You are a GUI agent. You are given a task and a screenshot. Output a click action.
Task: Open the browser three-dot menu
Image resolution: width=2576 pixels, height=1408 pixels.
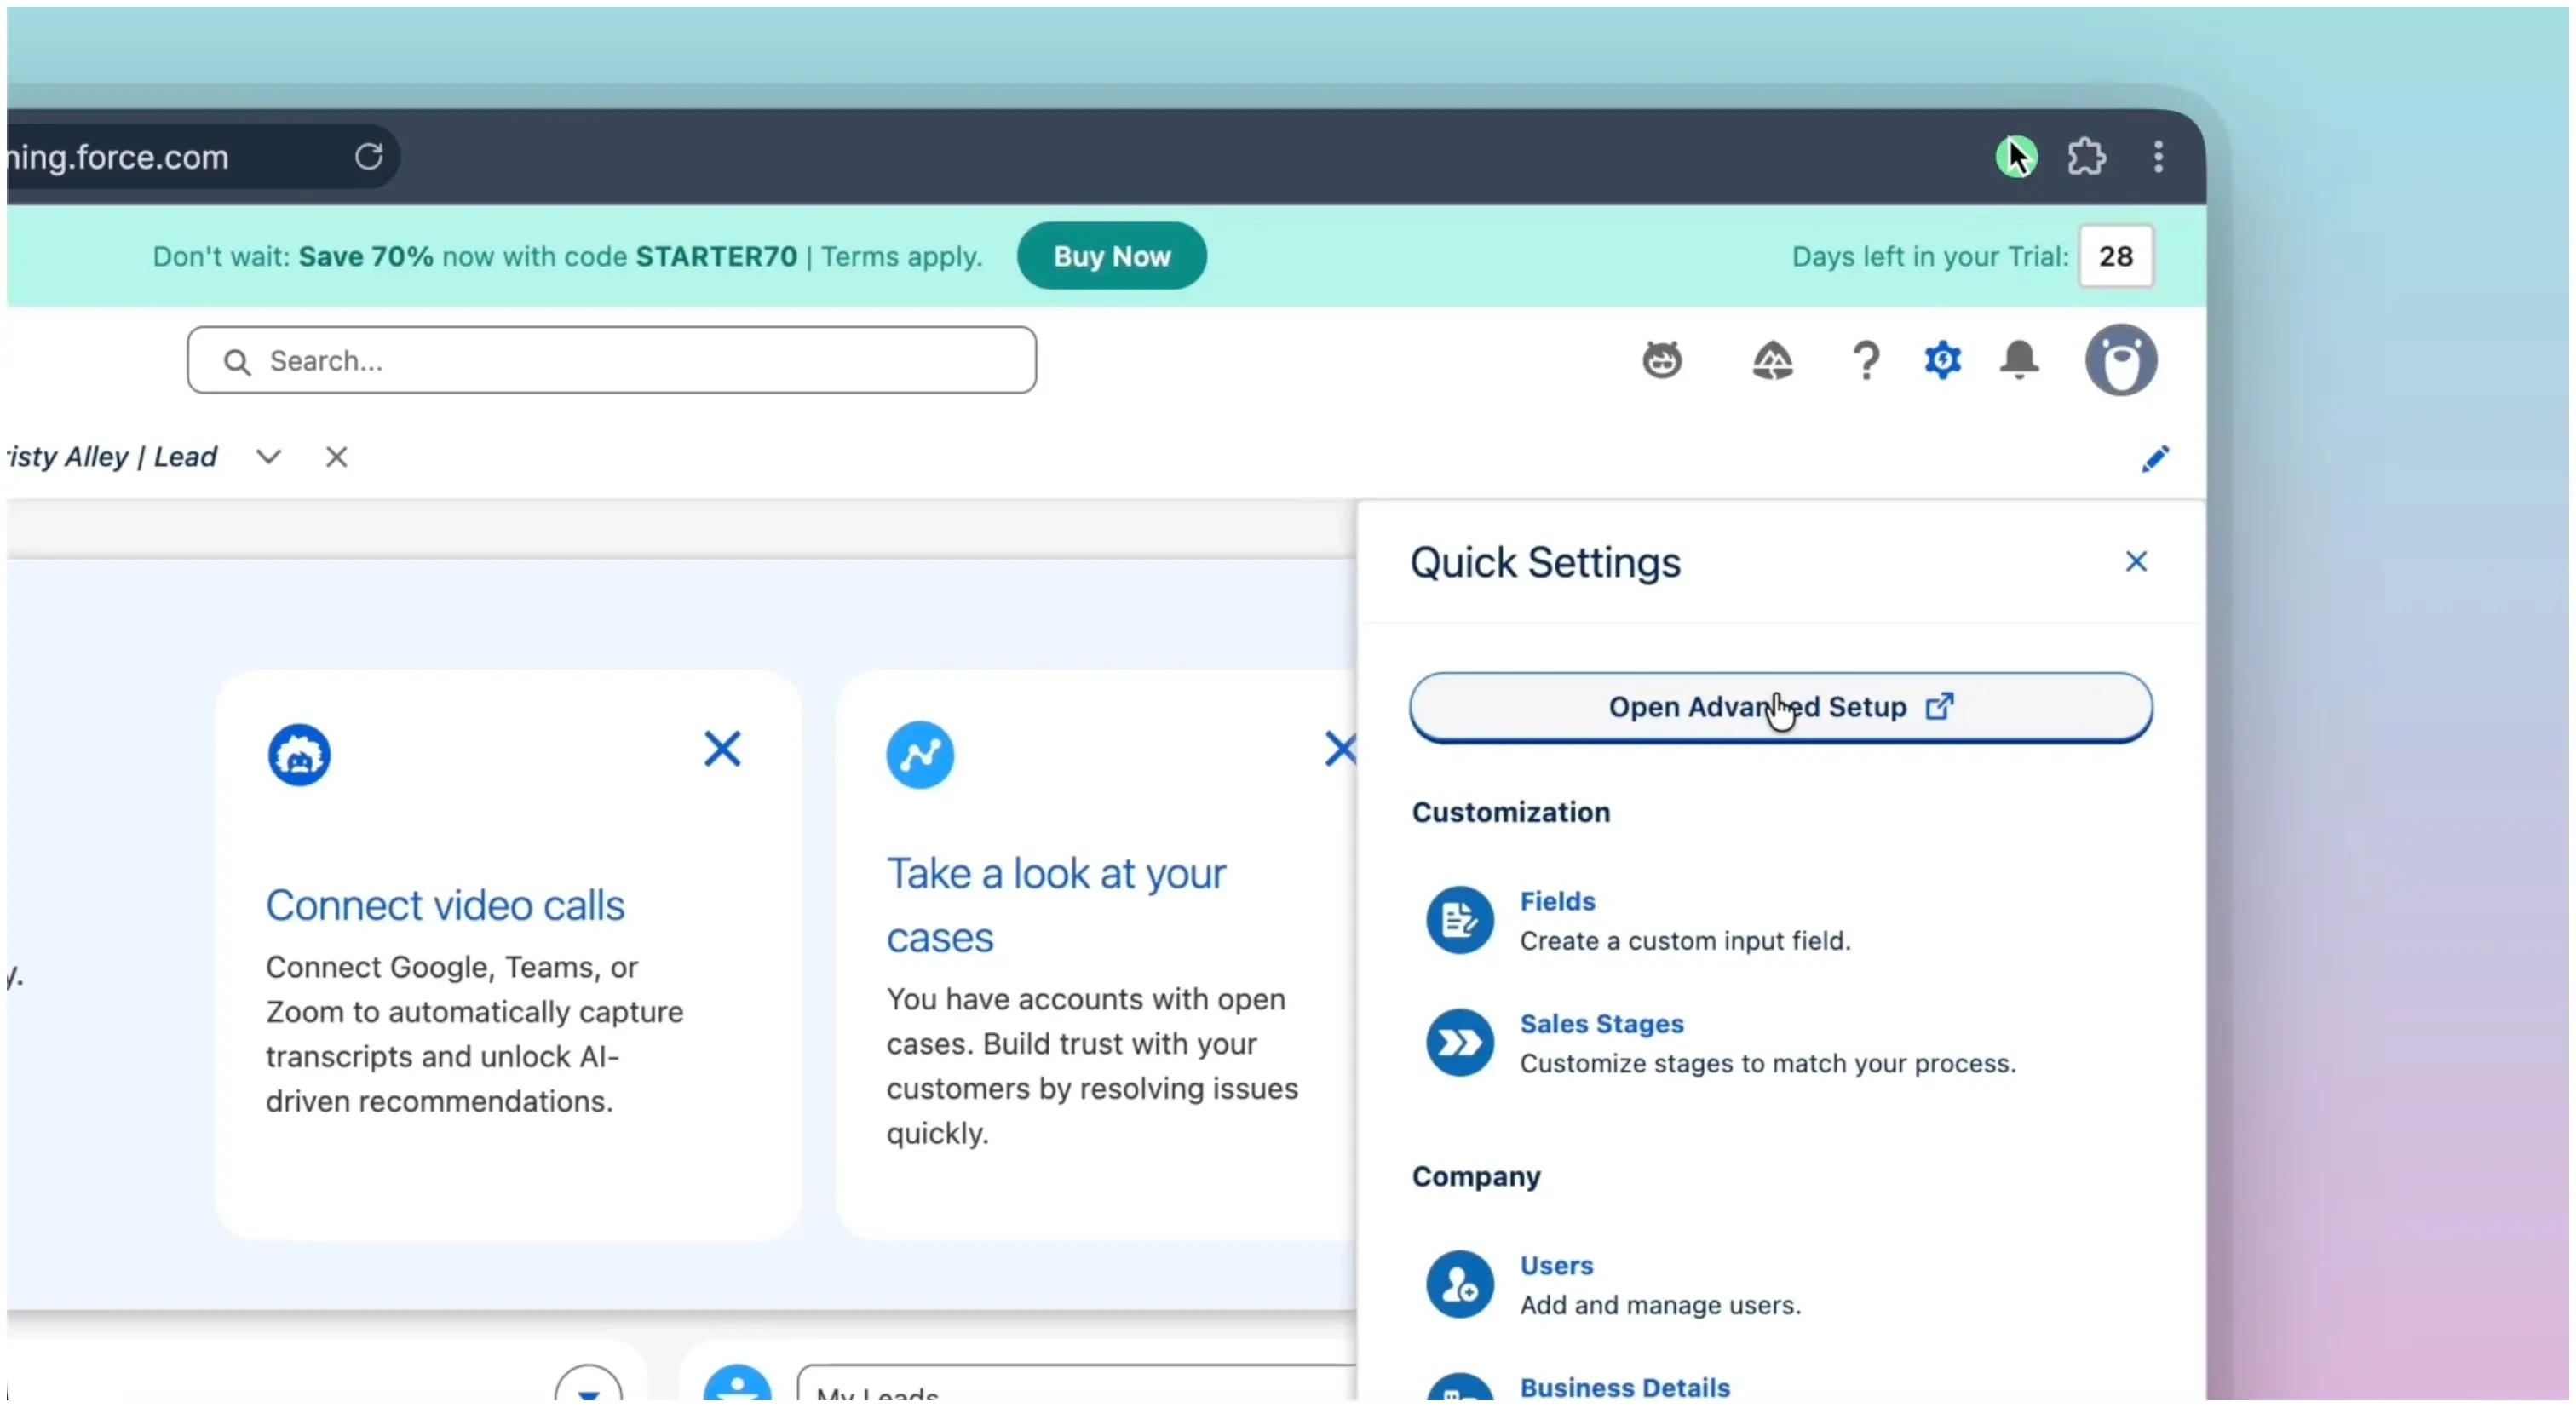[2158, 157]
